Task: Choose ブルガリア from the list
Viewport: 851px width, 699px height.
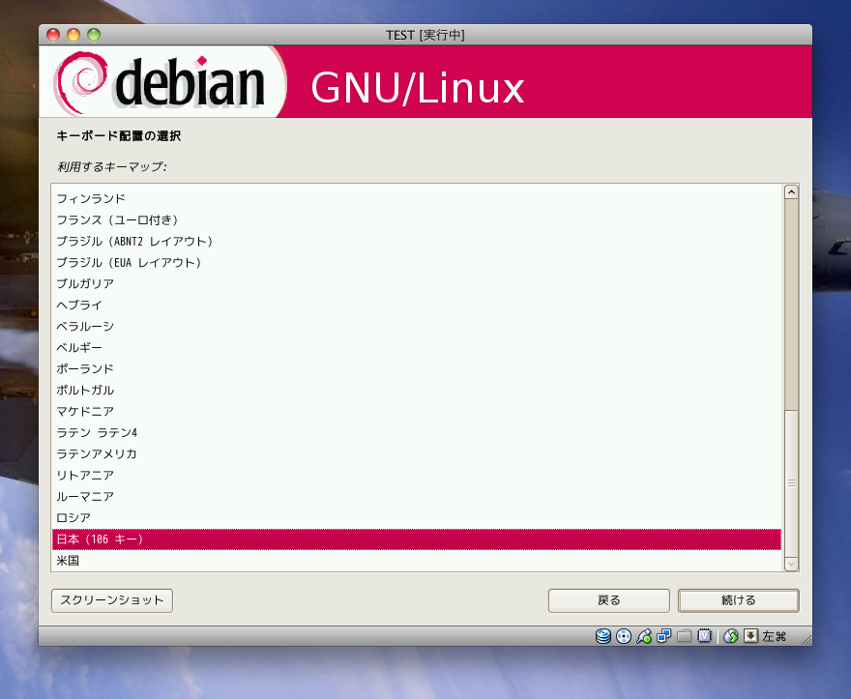Action: 416,283
